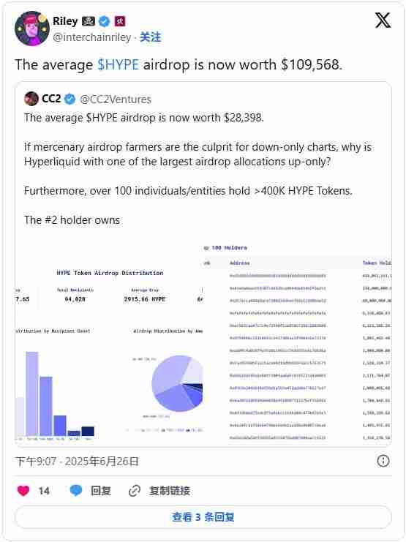Click the blue reply speech bubble icon
406x542 pixels.
tap(76, 490)
